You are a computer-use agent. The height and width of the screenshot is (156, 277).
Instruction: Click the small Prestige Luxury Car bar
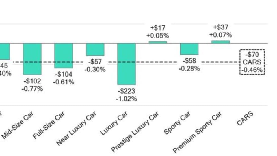coord(158,42)
